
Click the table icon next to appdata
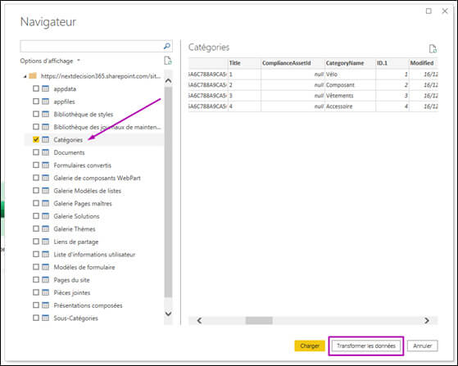tap(46, 88)
